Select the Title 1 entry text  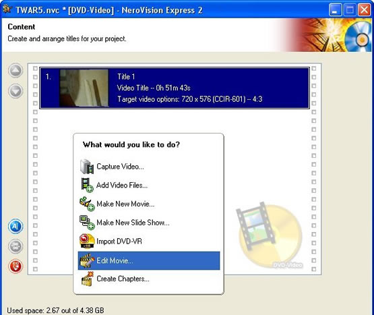126,77
